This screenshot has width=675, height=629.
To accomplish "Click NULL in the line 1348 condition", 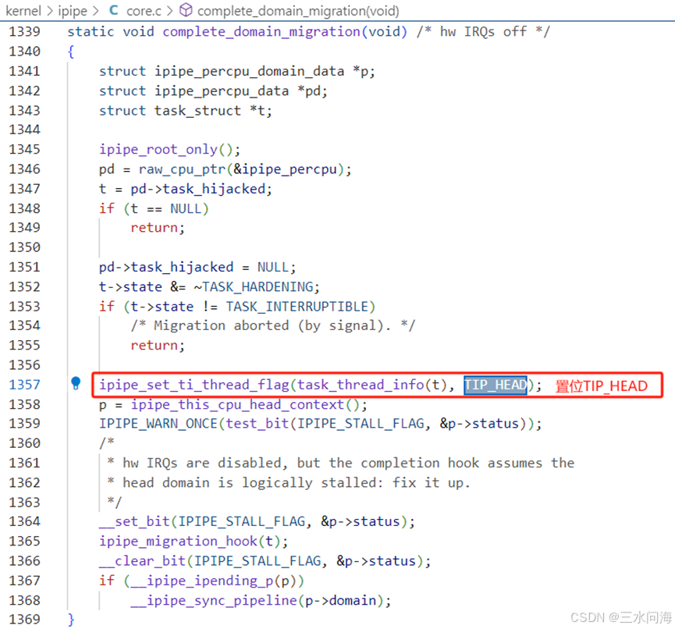I will pyautogui.click(x=186, y=209).
